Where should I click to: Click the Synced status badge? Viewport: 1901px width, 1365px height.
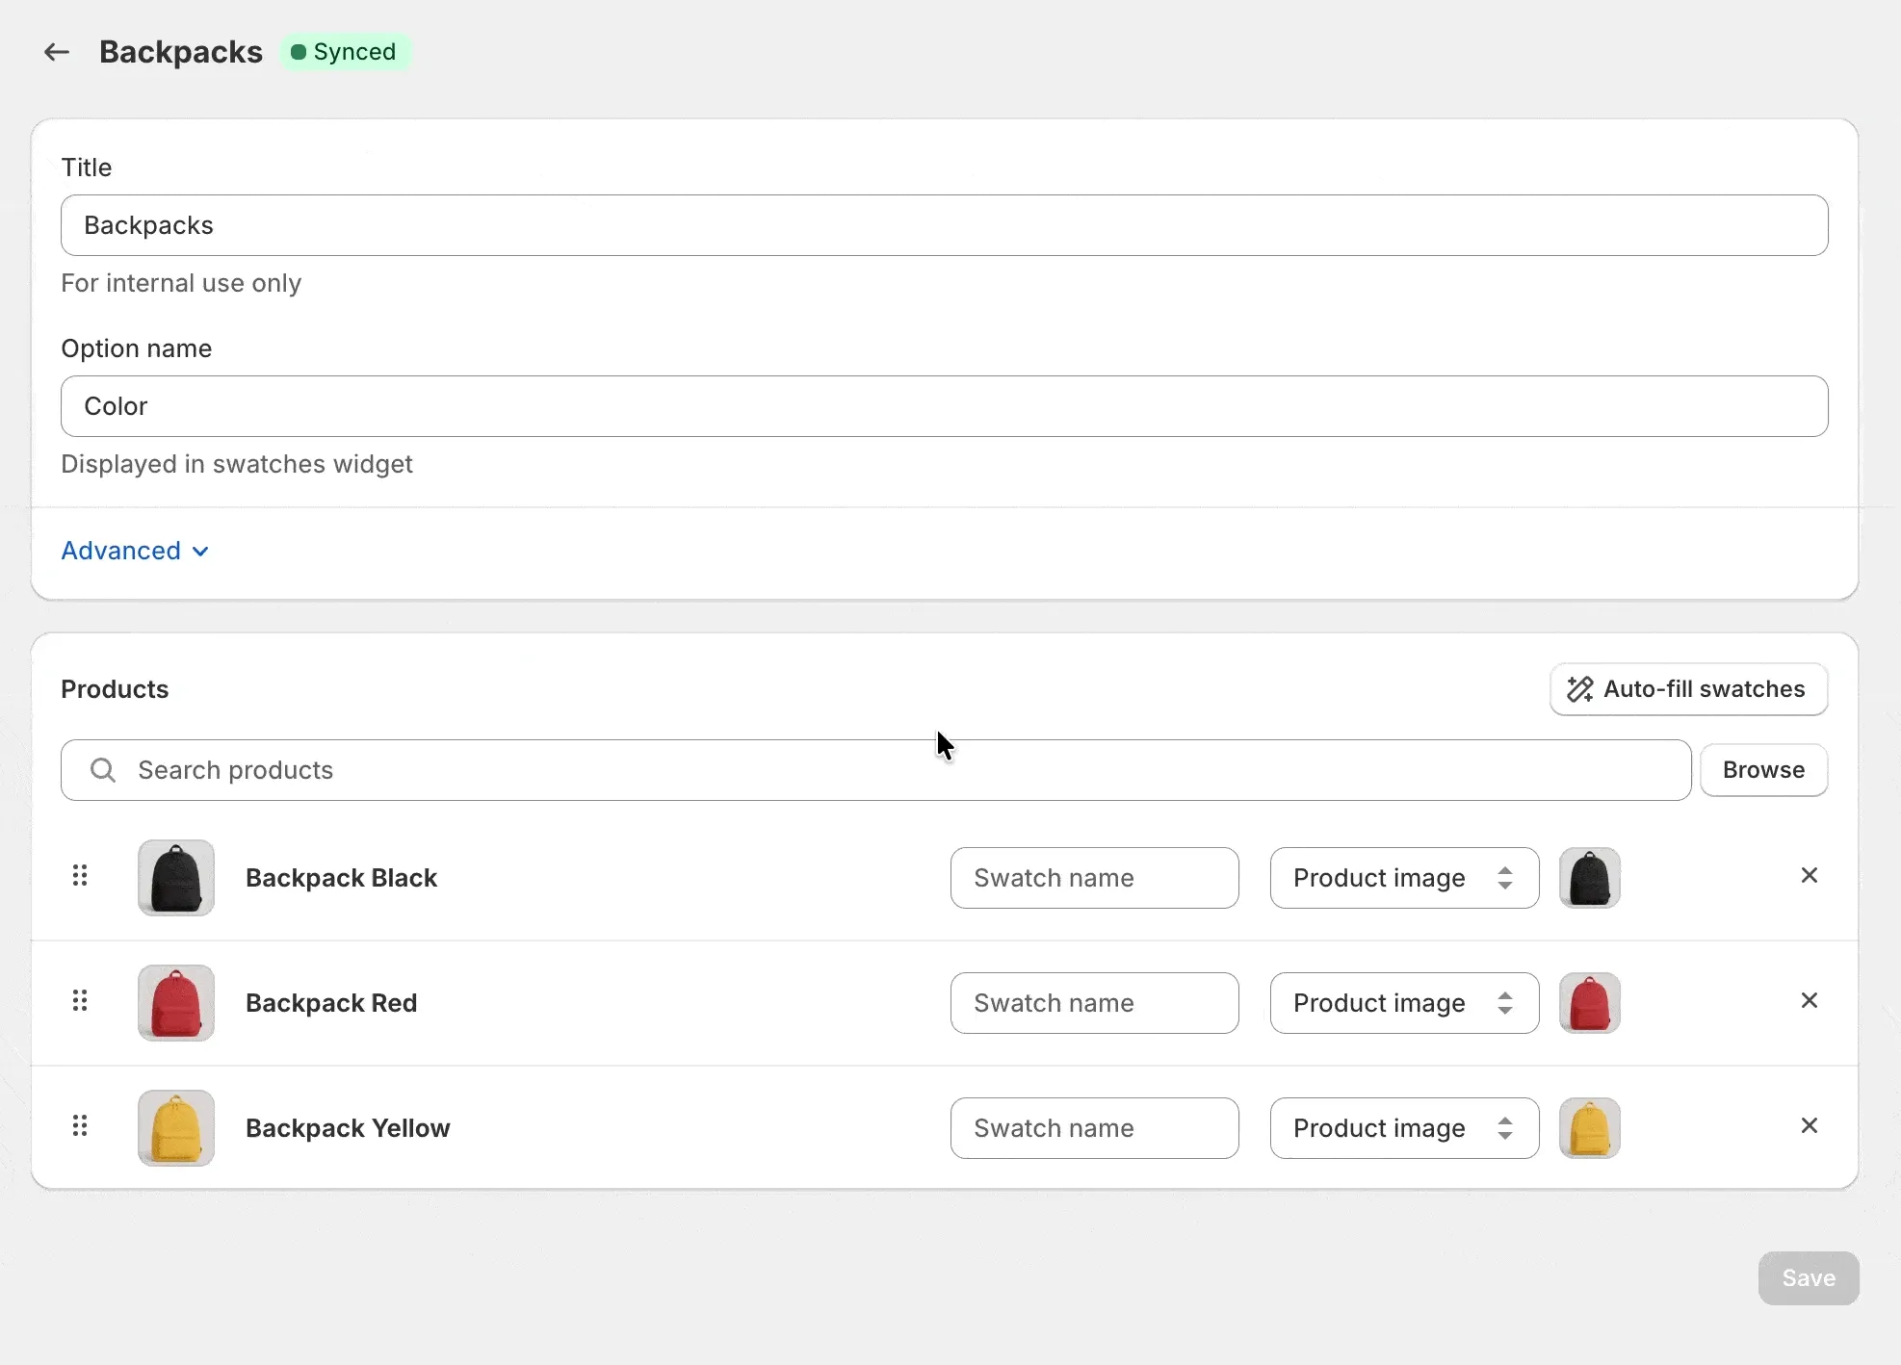tap(345, 52)
